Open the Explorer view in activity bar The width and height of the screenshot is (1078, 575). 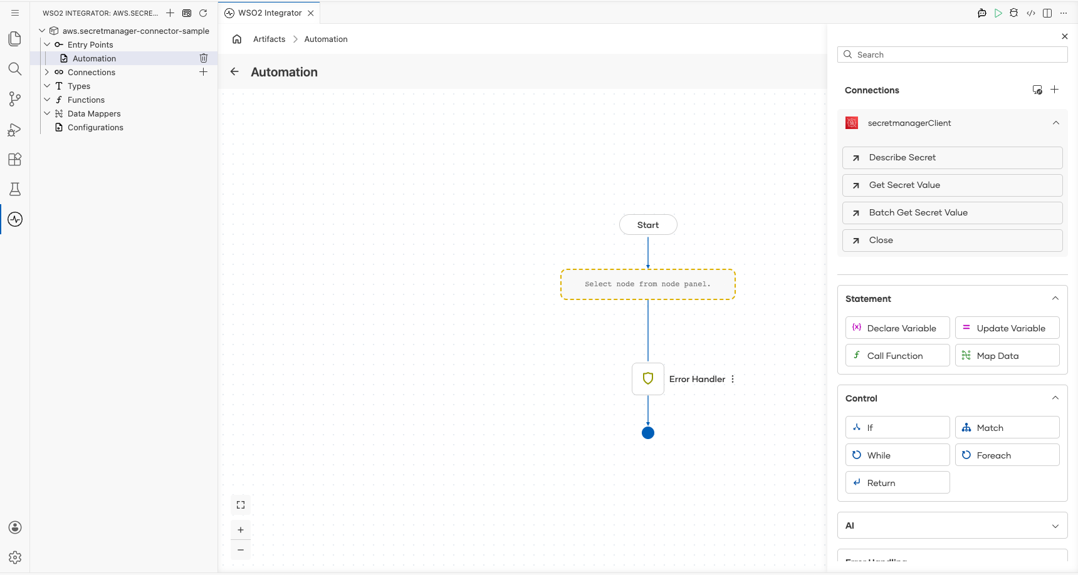(x=15, y=39)
